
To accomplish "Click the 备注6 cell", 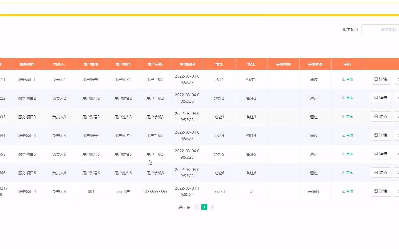I will (x=251, y=173).
